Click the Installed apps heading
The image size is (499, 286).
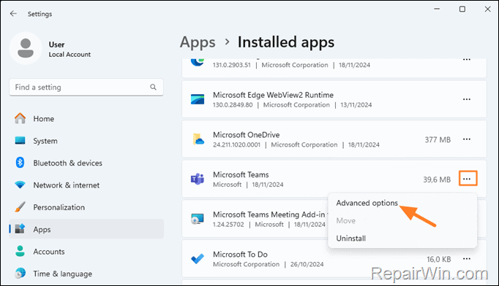(286, 42)
